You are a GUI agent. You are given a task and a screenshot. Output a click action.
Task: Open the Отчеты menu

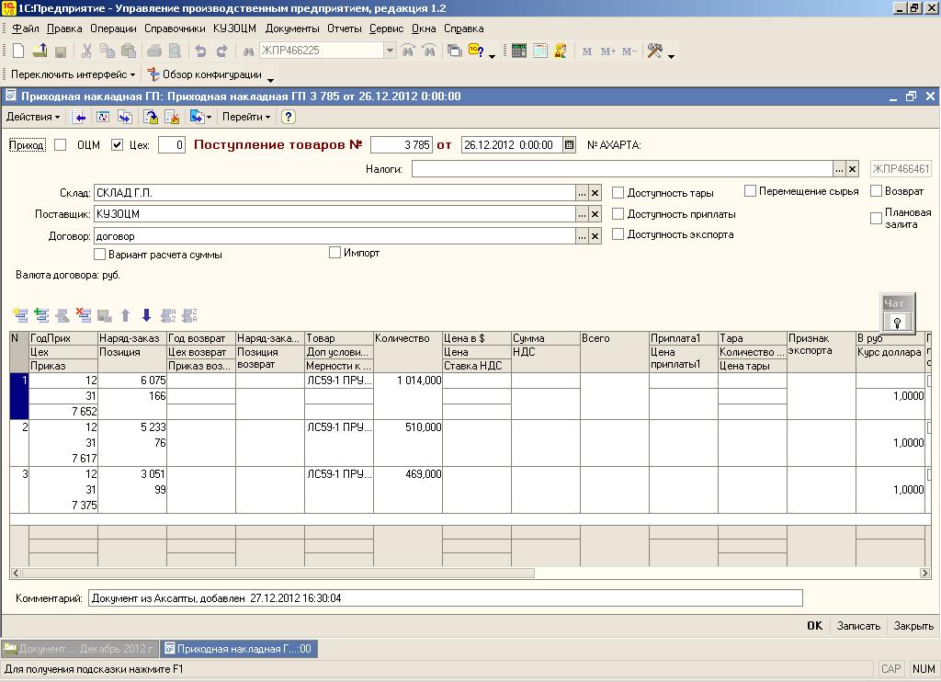pyautogui.click(x=344, y=28)
